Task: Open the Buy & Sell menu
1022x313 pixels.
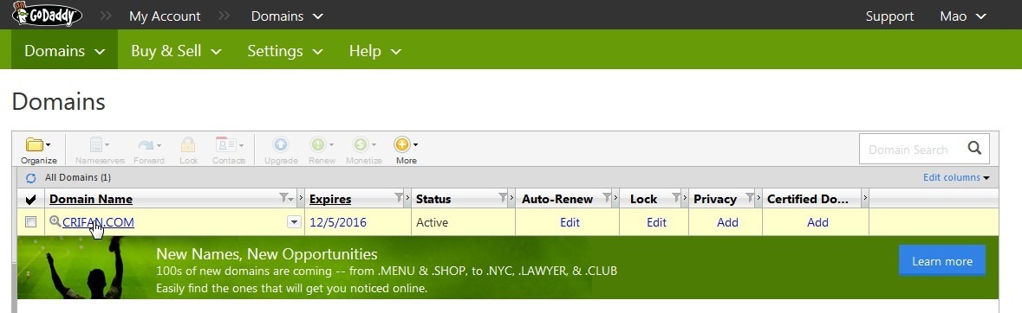Action: 176,51
